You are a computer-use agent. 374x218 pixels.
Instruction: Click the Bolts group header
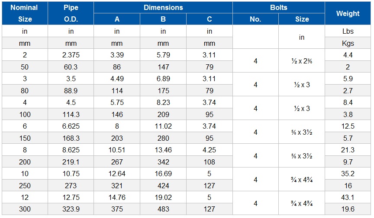click(x=279, y=7)
